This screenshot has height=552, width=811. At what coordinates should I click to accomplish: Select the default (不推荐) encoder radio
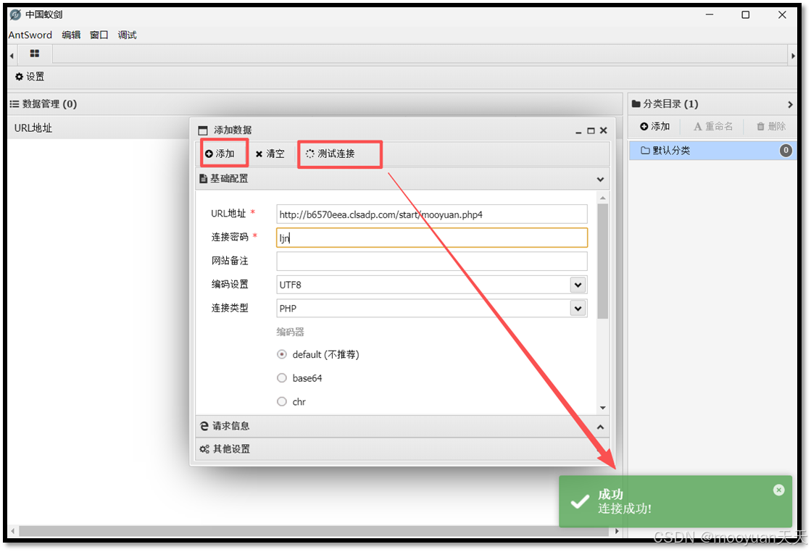pyautogui.click(x=282, y=354)
